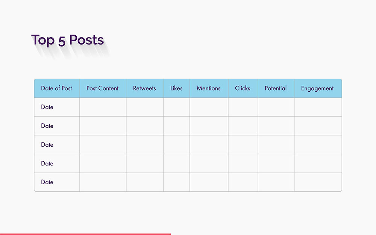376x235 pixels.
Task: Click the empty Post Content cell in row one
Action: tap(102, 107)
